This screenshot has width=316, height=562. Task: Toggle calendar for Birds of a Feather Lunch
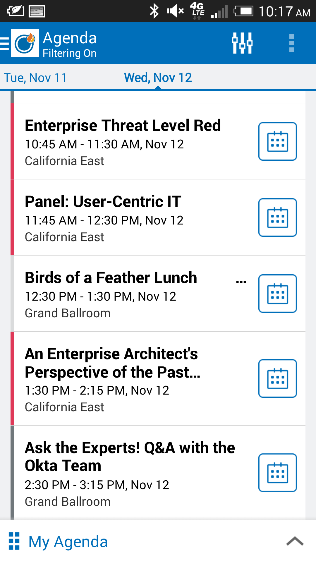click(277, 294)
